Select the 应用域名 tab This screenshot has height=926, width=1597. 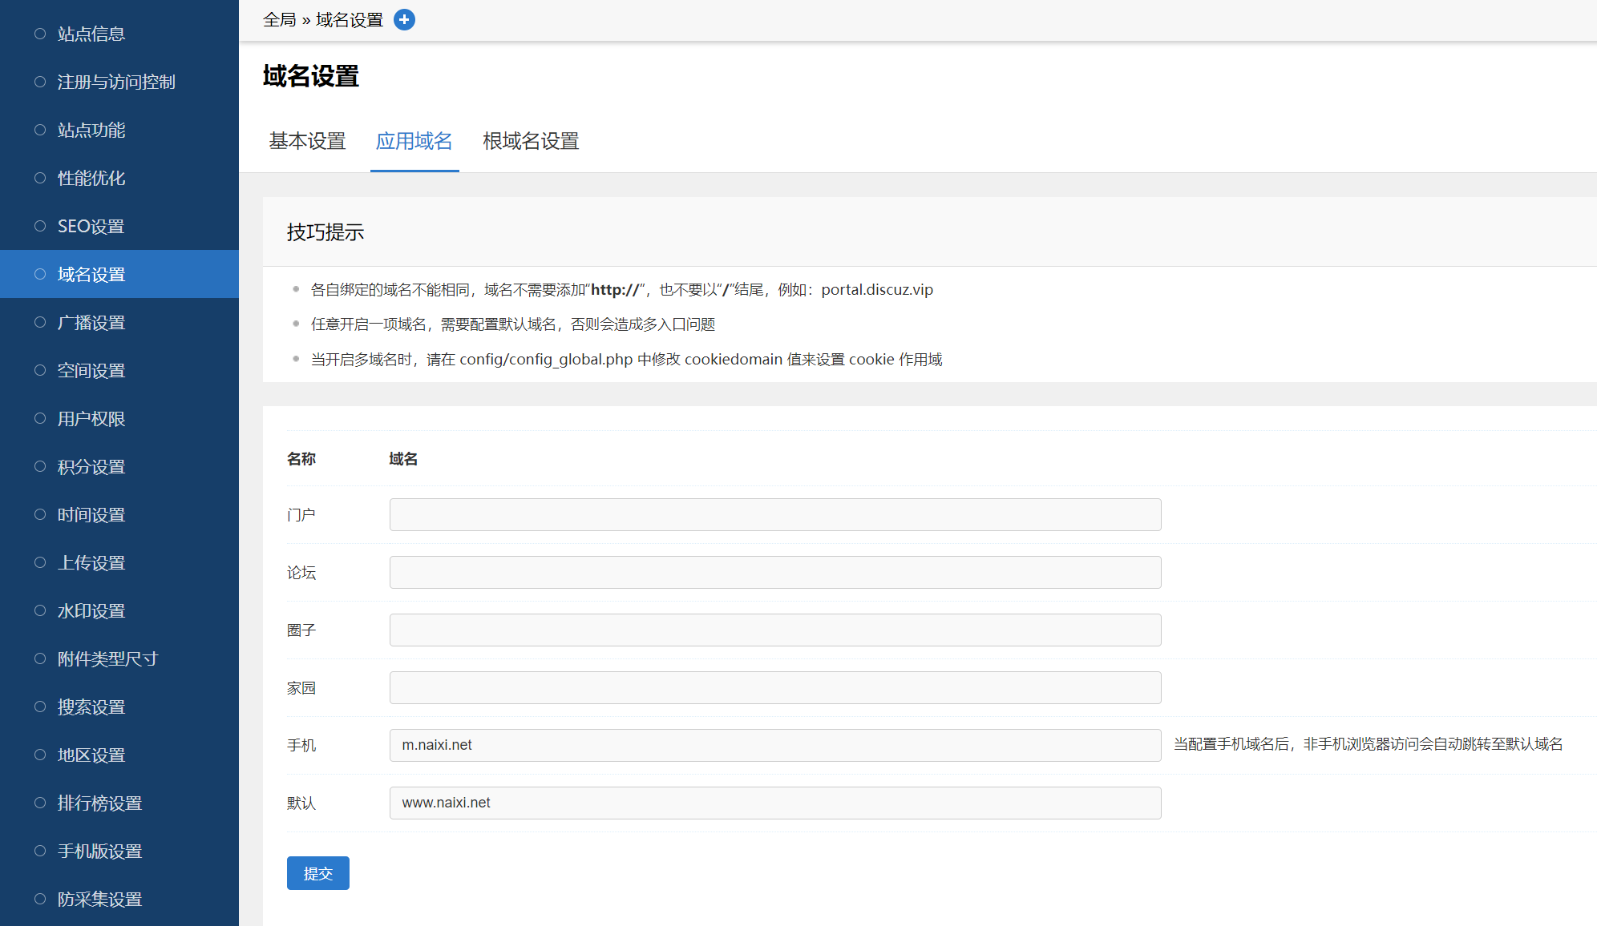point(414,141)
